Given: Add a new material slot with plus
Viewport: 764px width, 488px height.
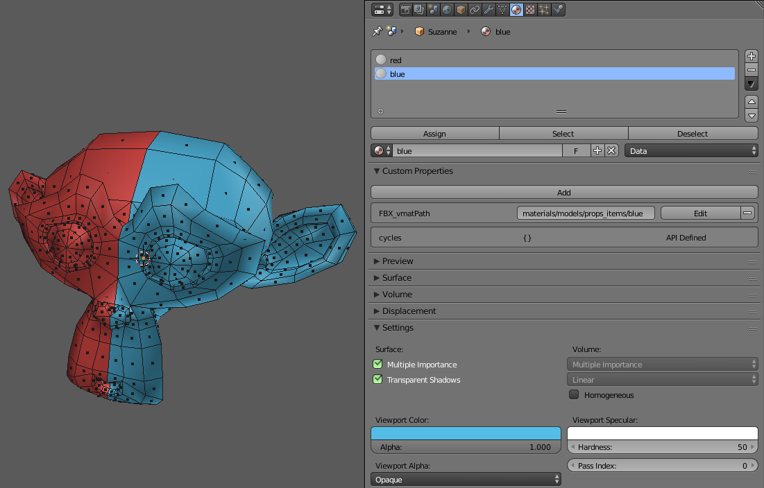Looking at the screenshot, I should (x=752, y=56).
